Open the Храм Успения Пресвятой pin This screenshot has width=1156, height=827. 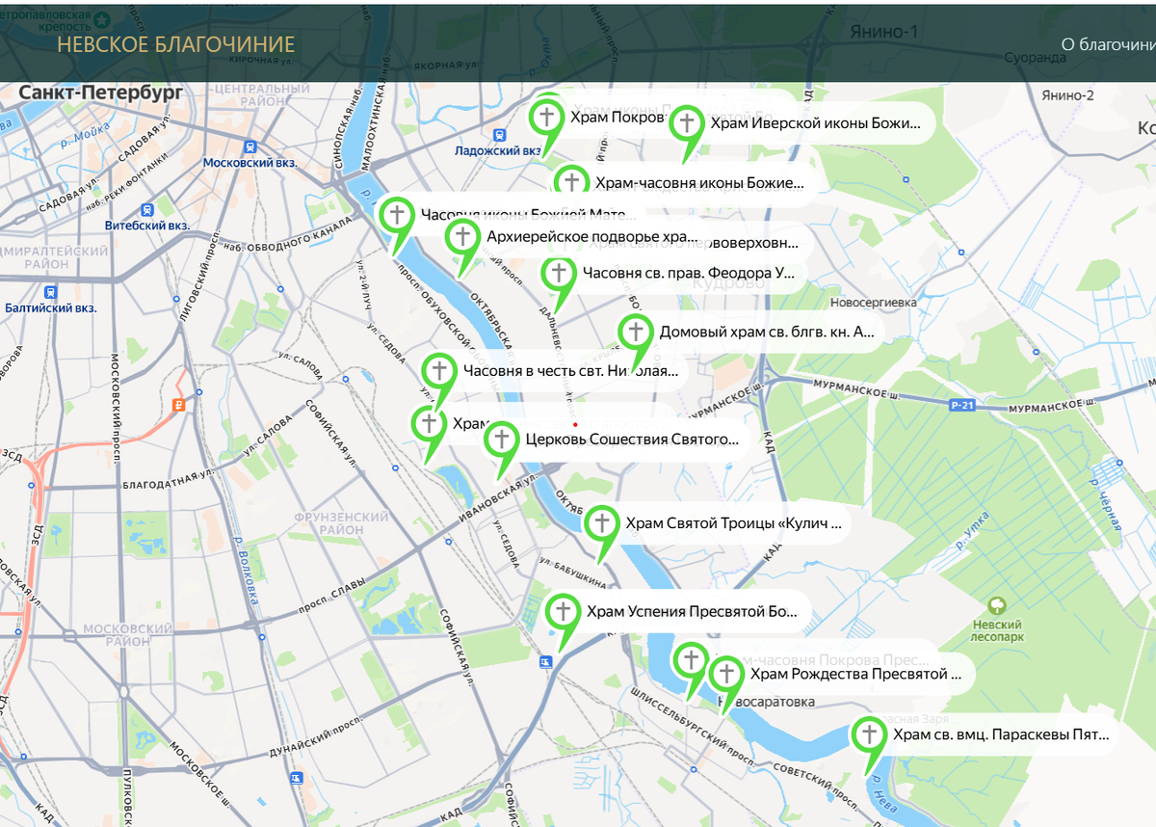[x=563, y=612]
